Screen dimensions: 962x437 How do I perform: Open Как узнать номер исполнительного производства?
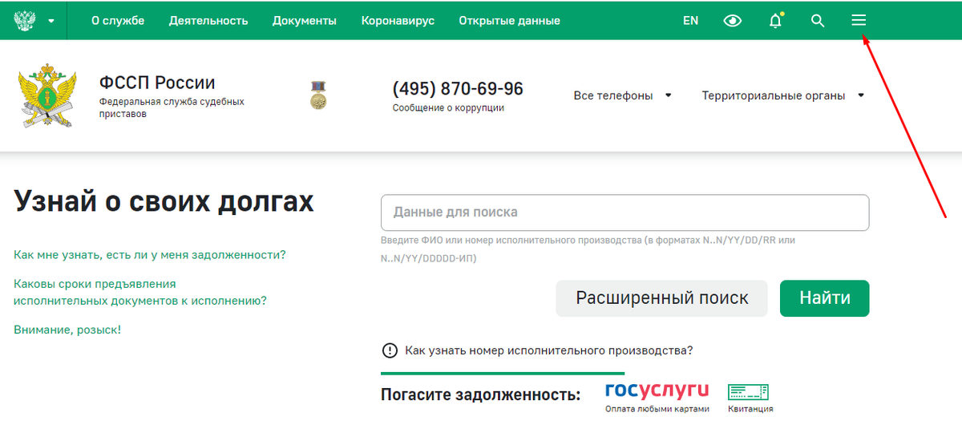click(549, 350)
